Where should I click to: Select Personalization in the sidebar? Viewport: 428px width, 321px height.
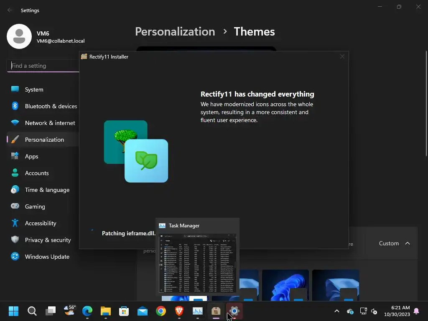(43, 140)
